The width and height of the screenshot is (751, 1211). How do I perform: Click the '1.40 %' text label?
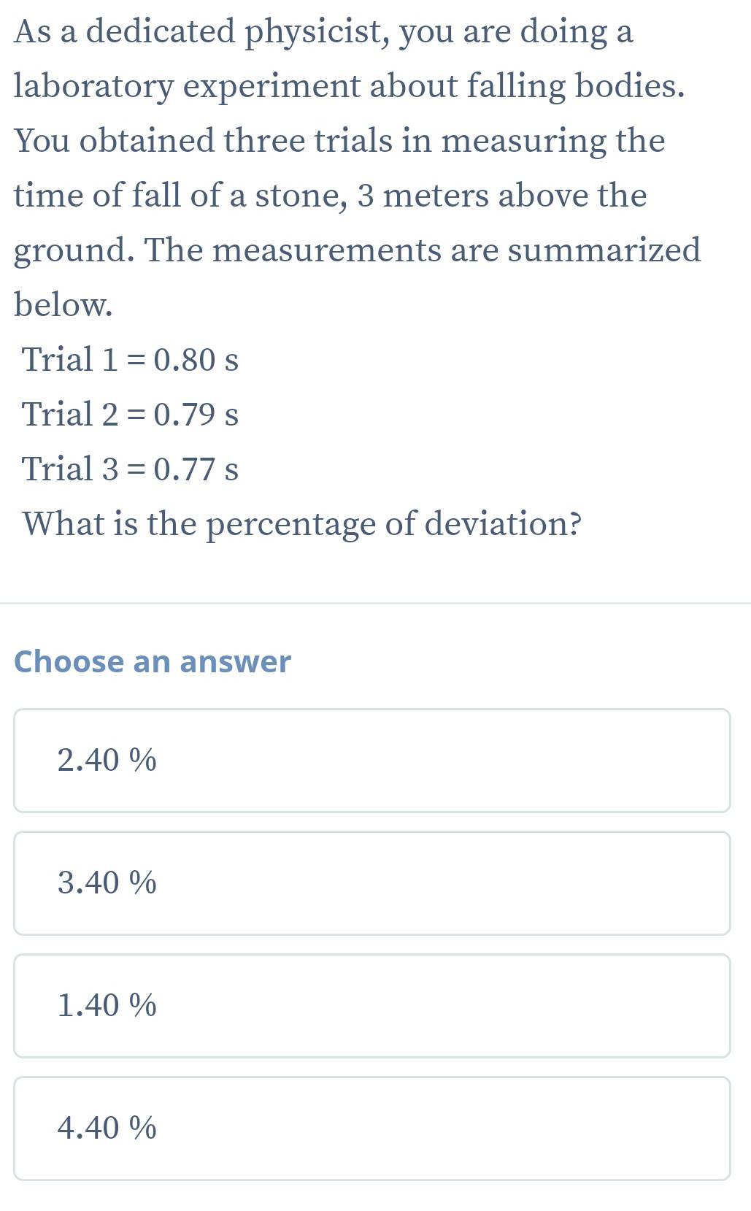[x=107, y=1005]
